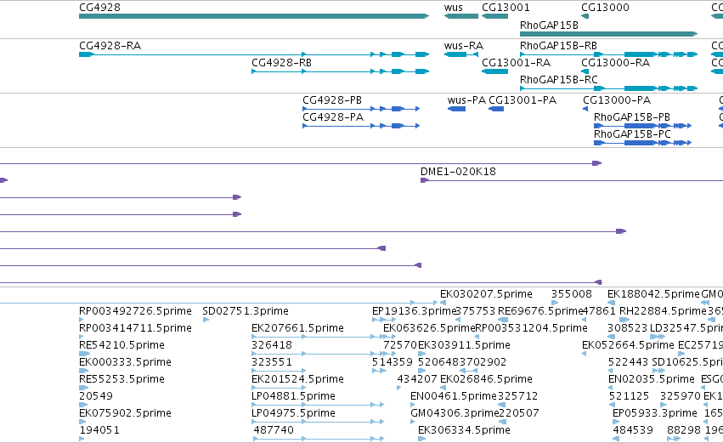This screenshot has width=723, height=443.
Task: Select the EP05933.3prime label
Action: tap(655, 413)
